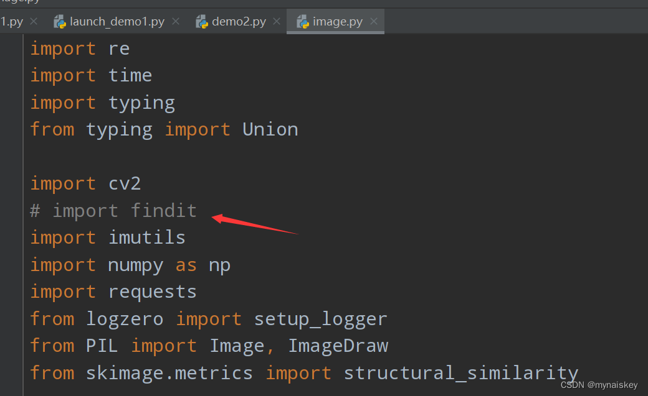Close the image.py editor tab
This screenshot has width=648, height=396.
point(374,22)
